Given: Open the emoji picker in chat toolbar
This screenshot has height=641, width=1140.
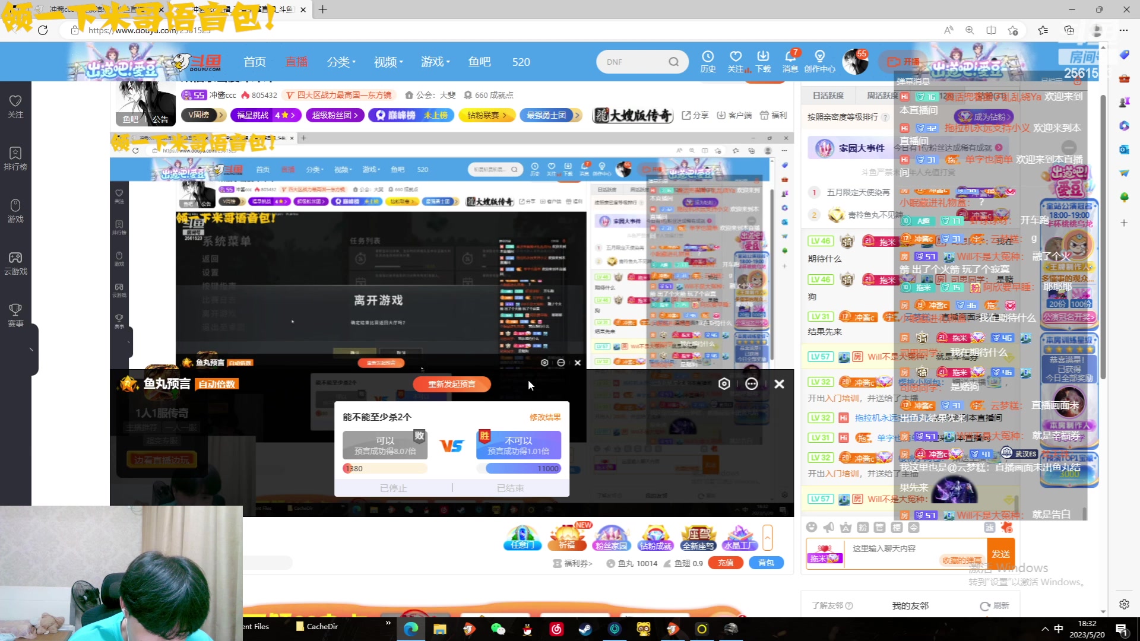Looking at the screenshot, I should pyautogui.click(x=812, y=528).
